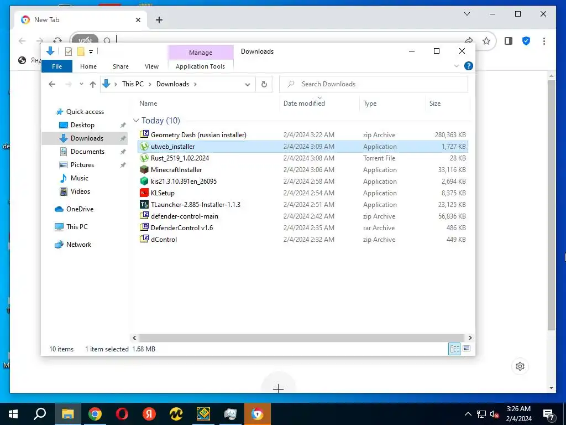
Task: Open browser side panel icon
Action: point(509,41)
